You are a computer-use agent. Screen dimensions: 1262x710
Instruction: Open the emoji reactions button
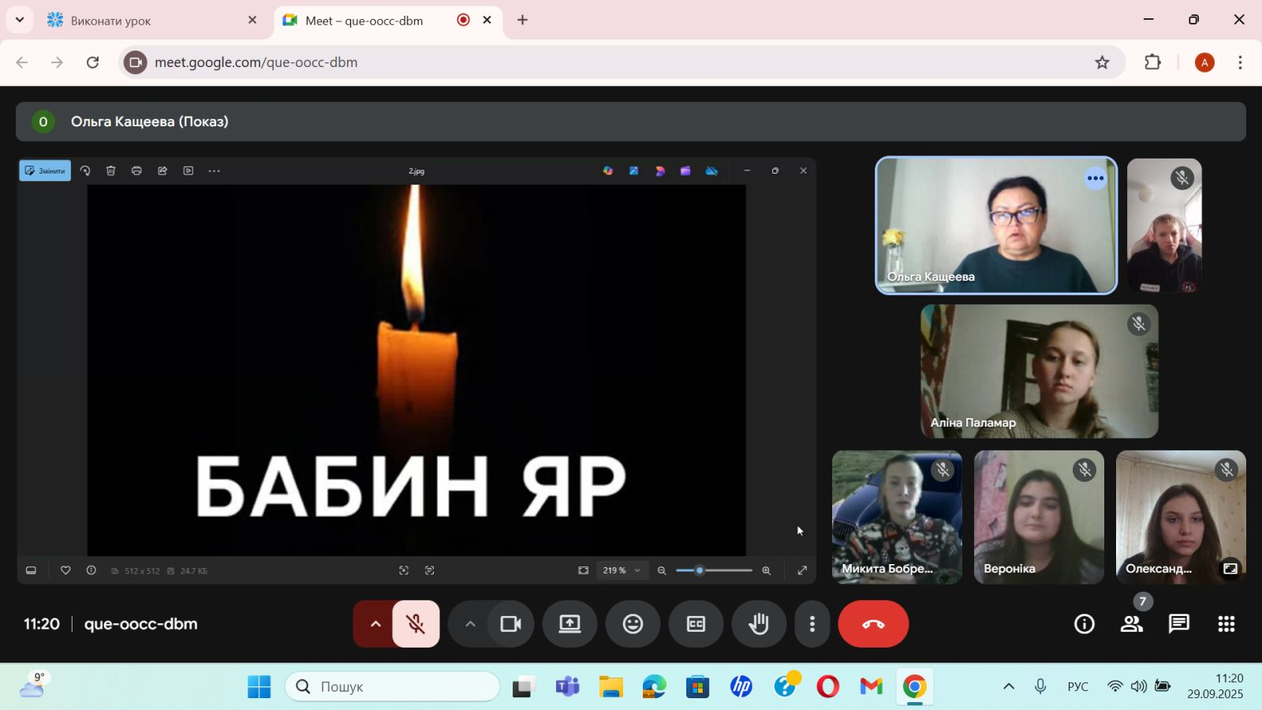click(633, 624)
